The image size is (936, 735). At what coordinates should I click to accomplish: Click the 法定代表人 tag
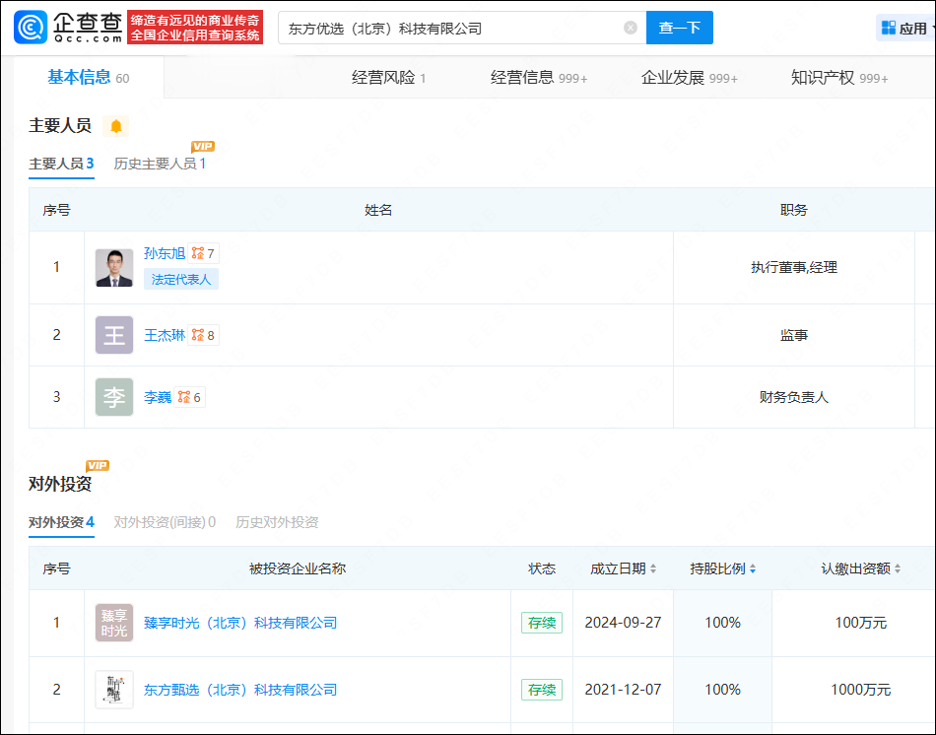point(181,280)
